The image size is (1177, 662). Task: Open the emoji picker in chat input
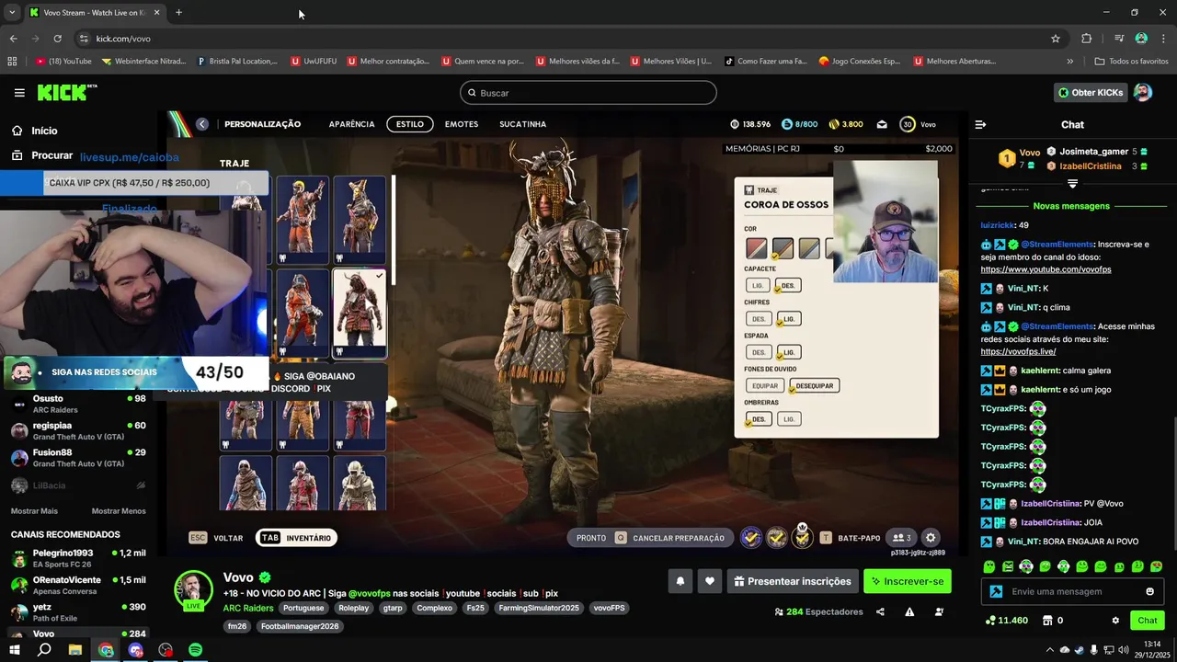tap(1149, 591)
